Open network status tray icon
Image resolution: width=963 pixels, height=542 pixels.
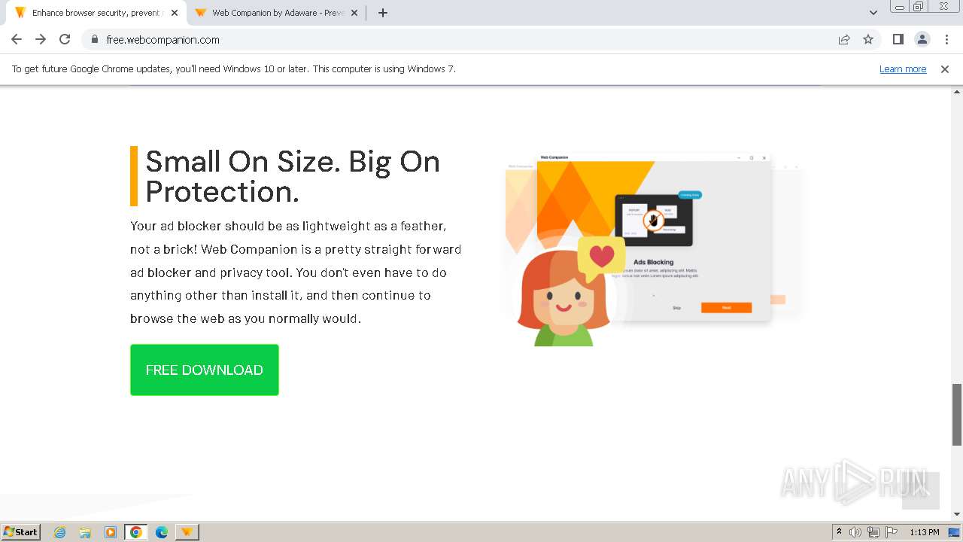click(x=873, y=532)
